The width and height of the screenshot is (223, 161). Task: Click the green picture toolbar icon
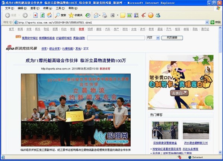point(130,15)
